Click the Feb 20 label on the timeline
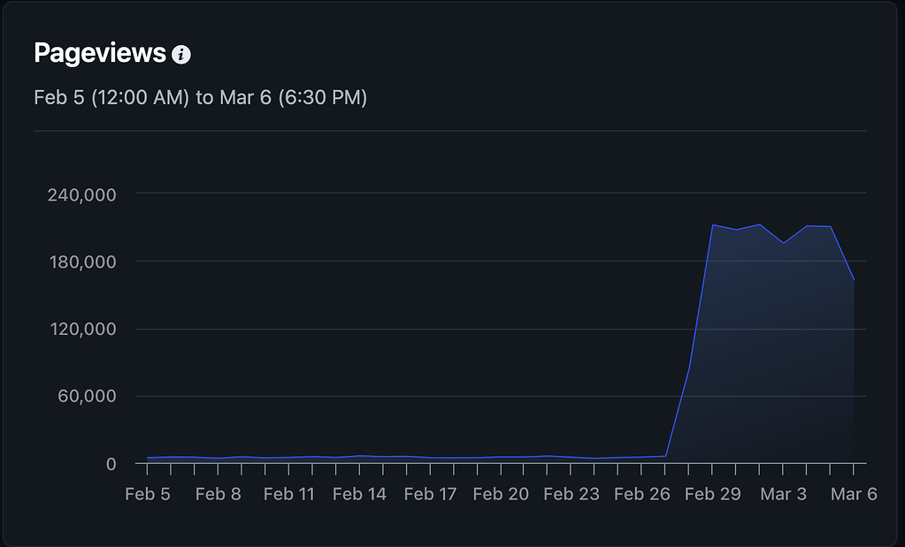Viewport: 905px width, 547px height. [501, 494]
